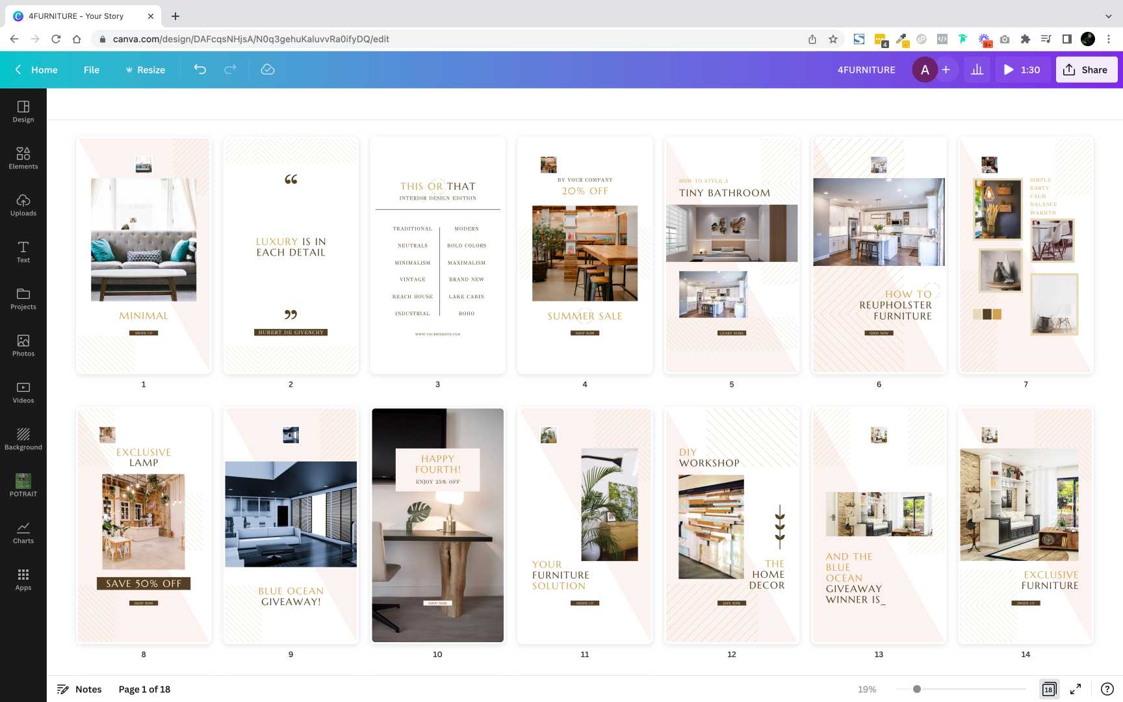Select the Text tool in sidebar
This screenshot has height=702, width=1123.
(23, 252)
